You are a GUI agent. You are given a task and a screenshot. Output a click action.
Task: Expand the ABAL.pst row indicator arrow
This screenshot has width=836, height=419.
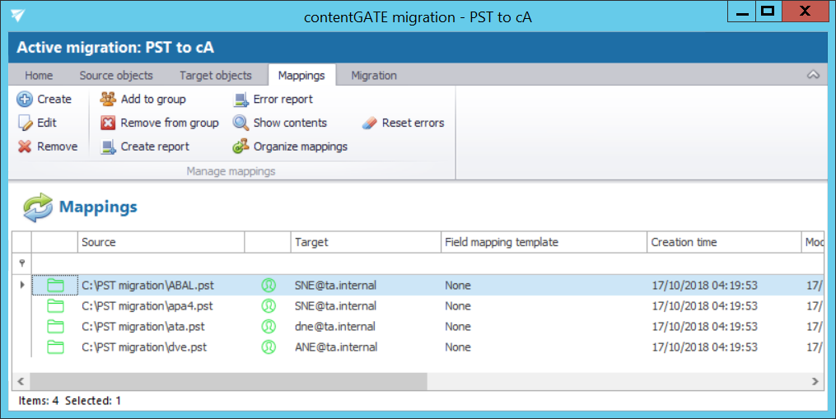click(21, 285)
